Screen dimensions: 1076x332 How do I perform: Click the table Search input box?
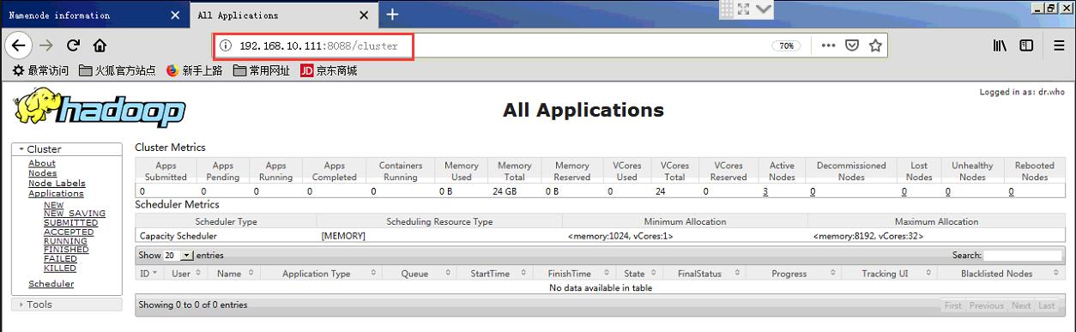(1022, 256)
